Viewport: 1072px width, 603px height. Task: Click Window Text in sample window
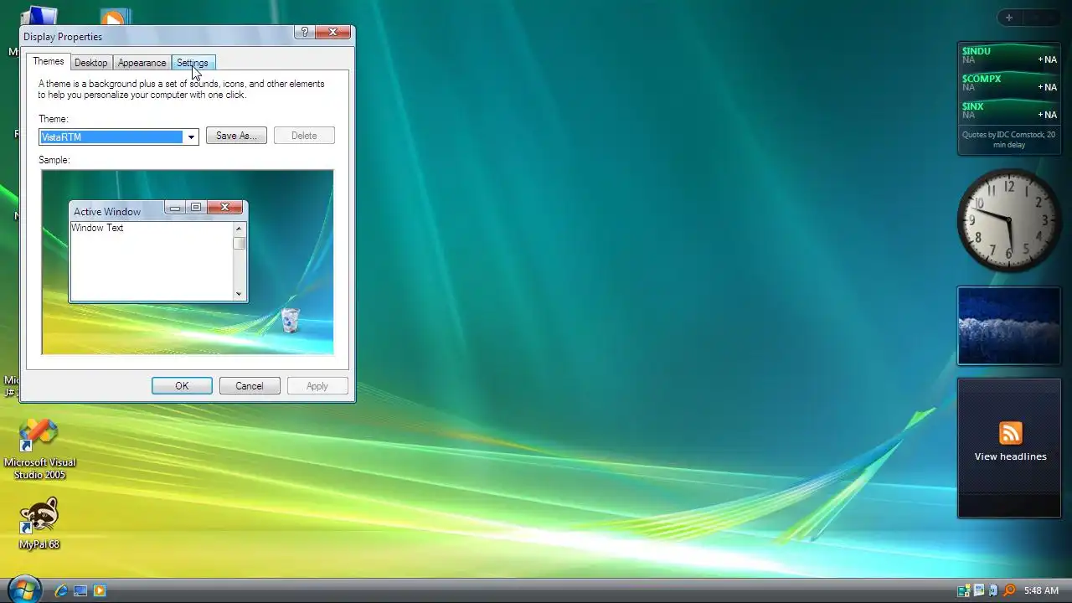(97, 228)
